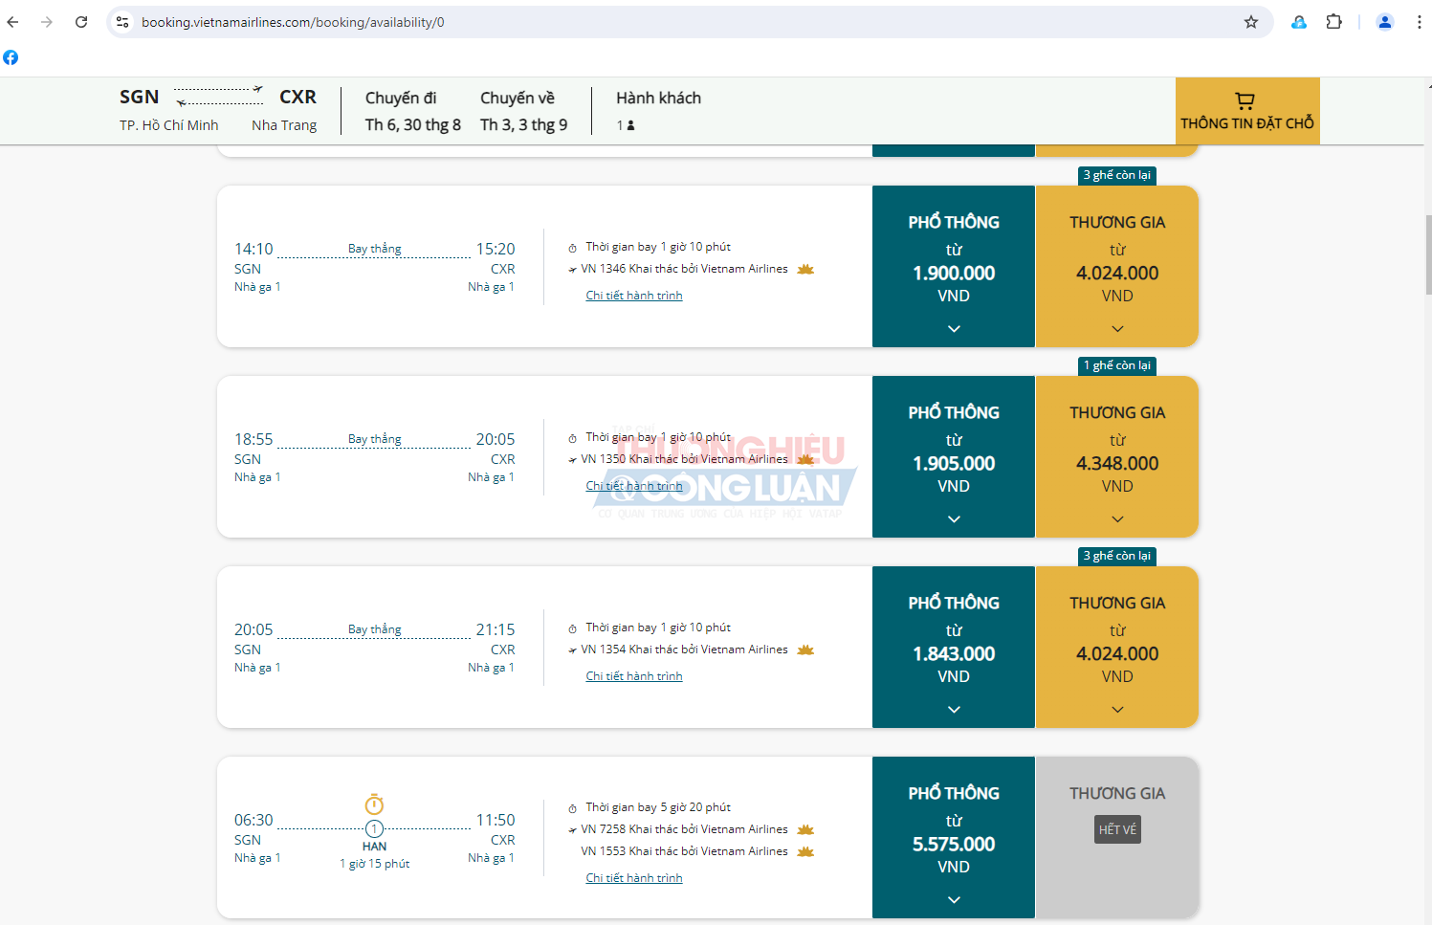
Task: Click 3 ghế còn lại badge above 14:10 flight
Action: tap(1116, 175)
